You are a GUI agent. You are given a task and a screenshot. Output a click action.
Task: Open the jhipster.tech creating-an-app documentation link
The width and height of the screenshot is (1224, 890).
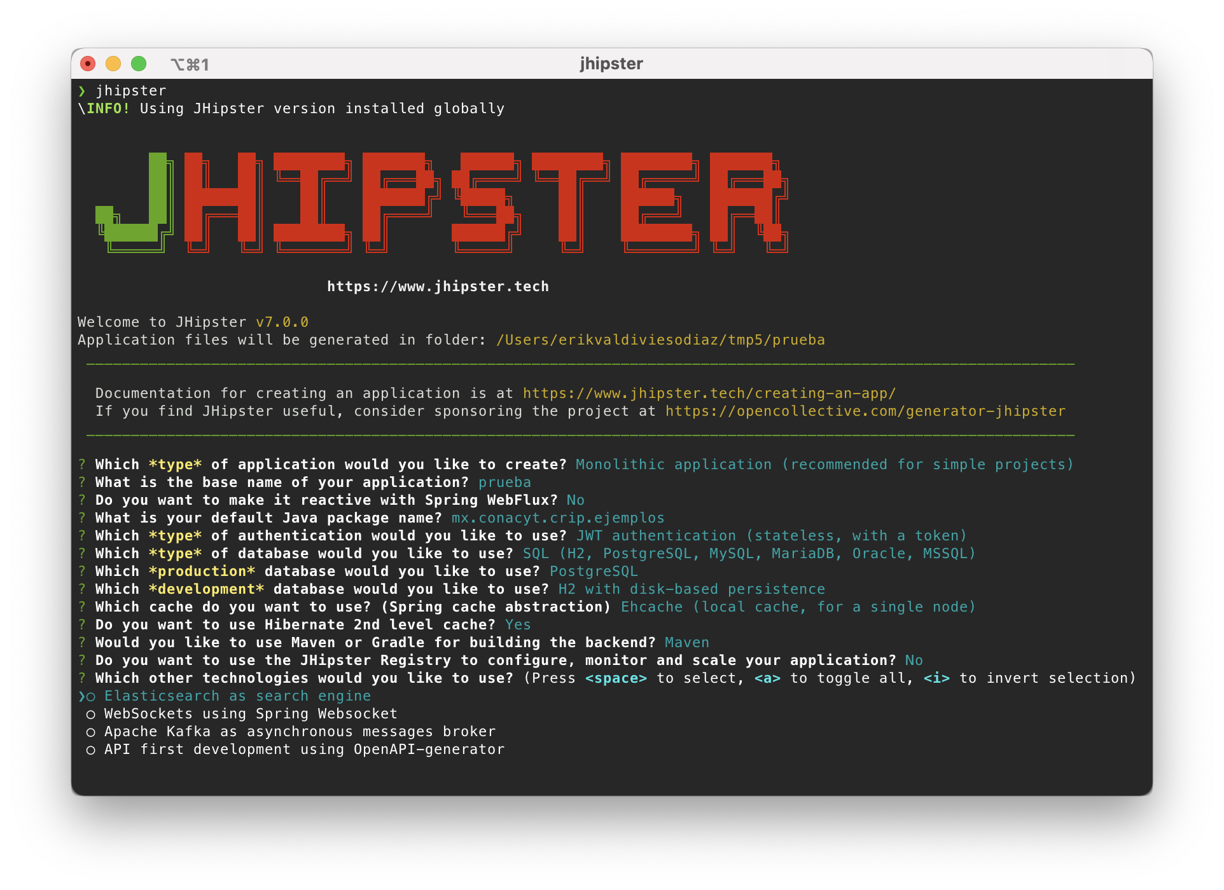click(x=709, y=394)
